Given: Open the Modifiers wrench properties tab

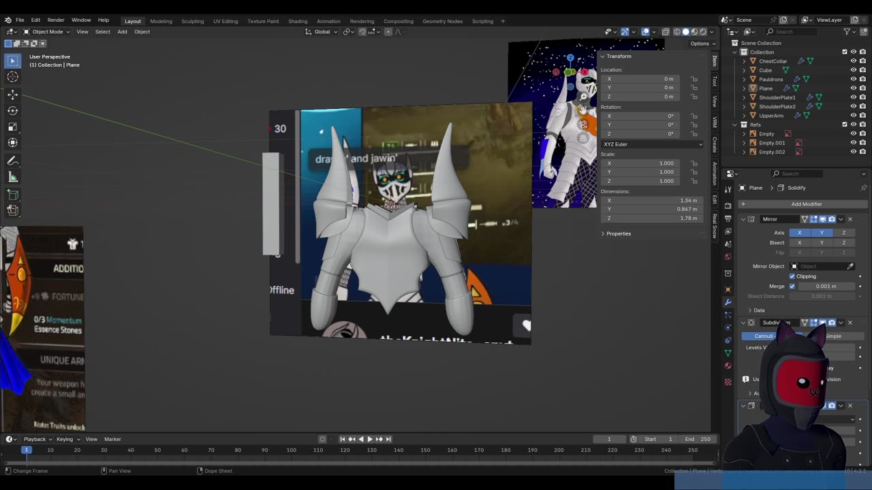Looking at the screenshot, I should (x=728, y=302).
